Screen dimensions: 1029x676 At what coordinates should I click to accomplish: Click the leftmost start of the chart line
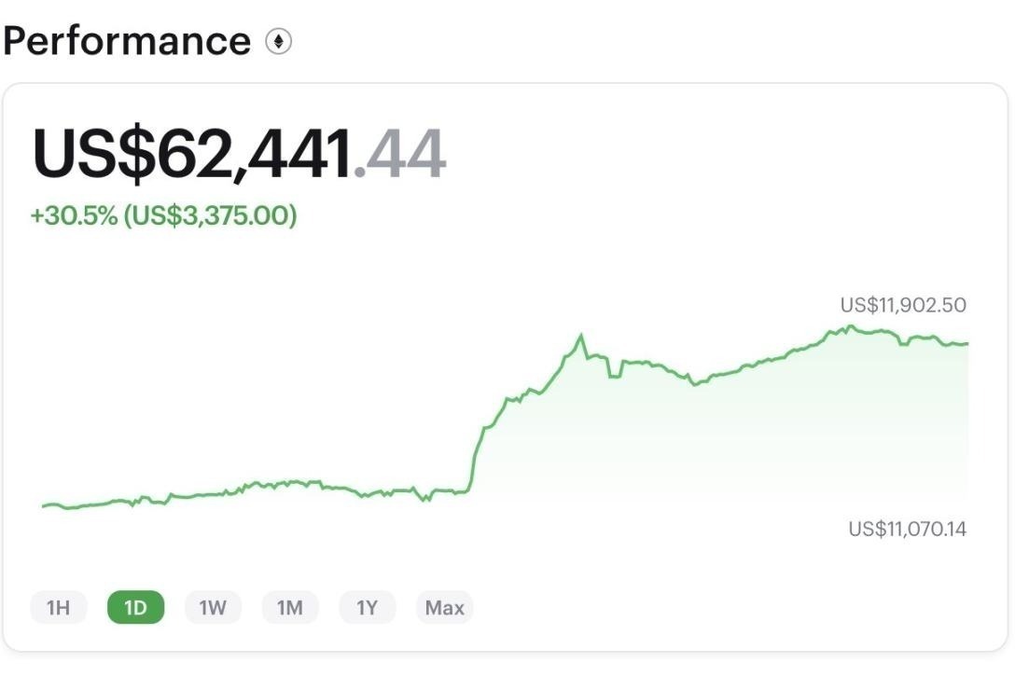(44, 506)
